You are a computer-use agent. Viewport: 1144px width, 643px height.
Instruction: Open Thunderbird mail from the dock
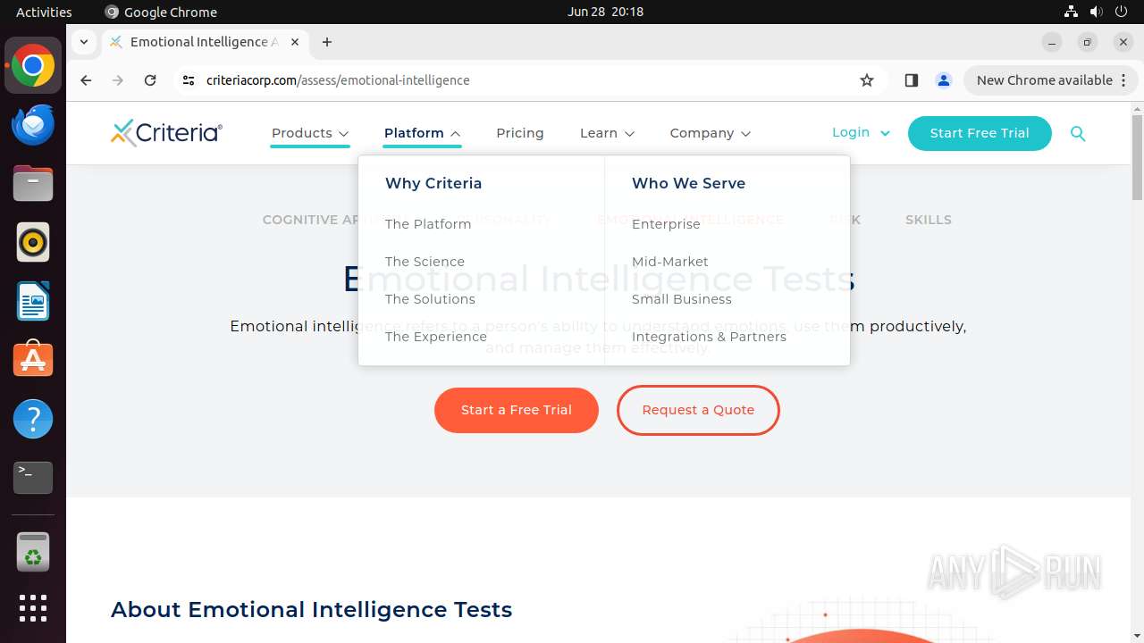pyautogui.click(x=33, y=125)
